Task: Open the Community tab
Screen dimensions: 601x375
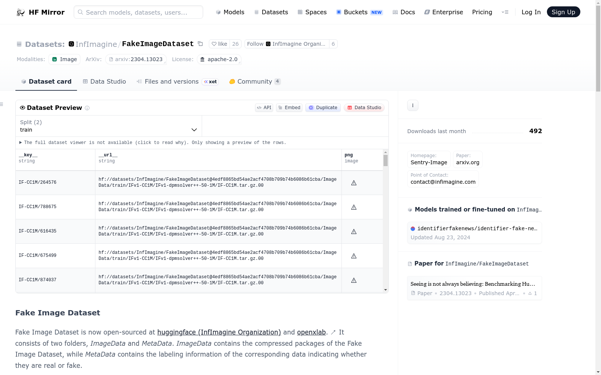Action: pyautogui.click(x=255, y=81)
